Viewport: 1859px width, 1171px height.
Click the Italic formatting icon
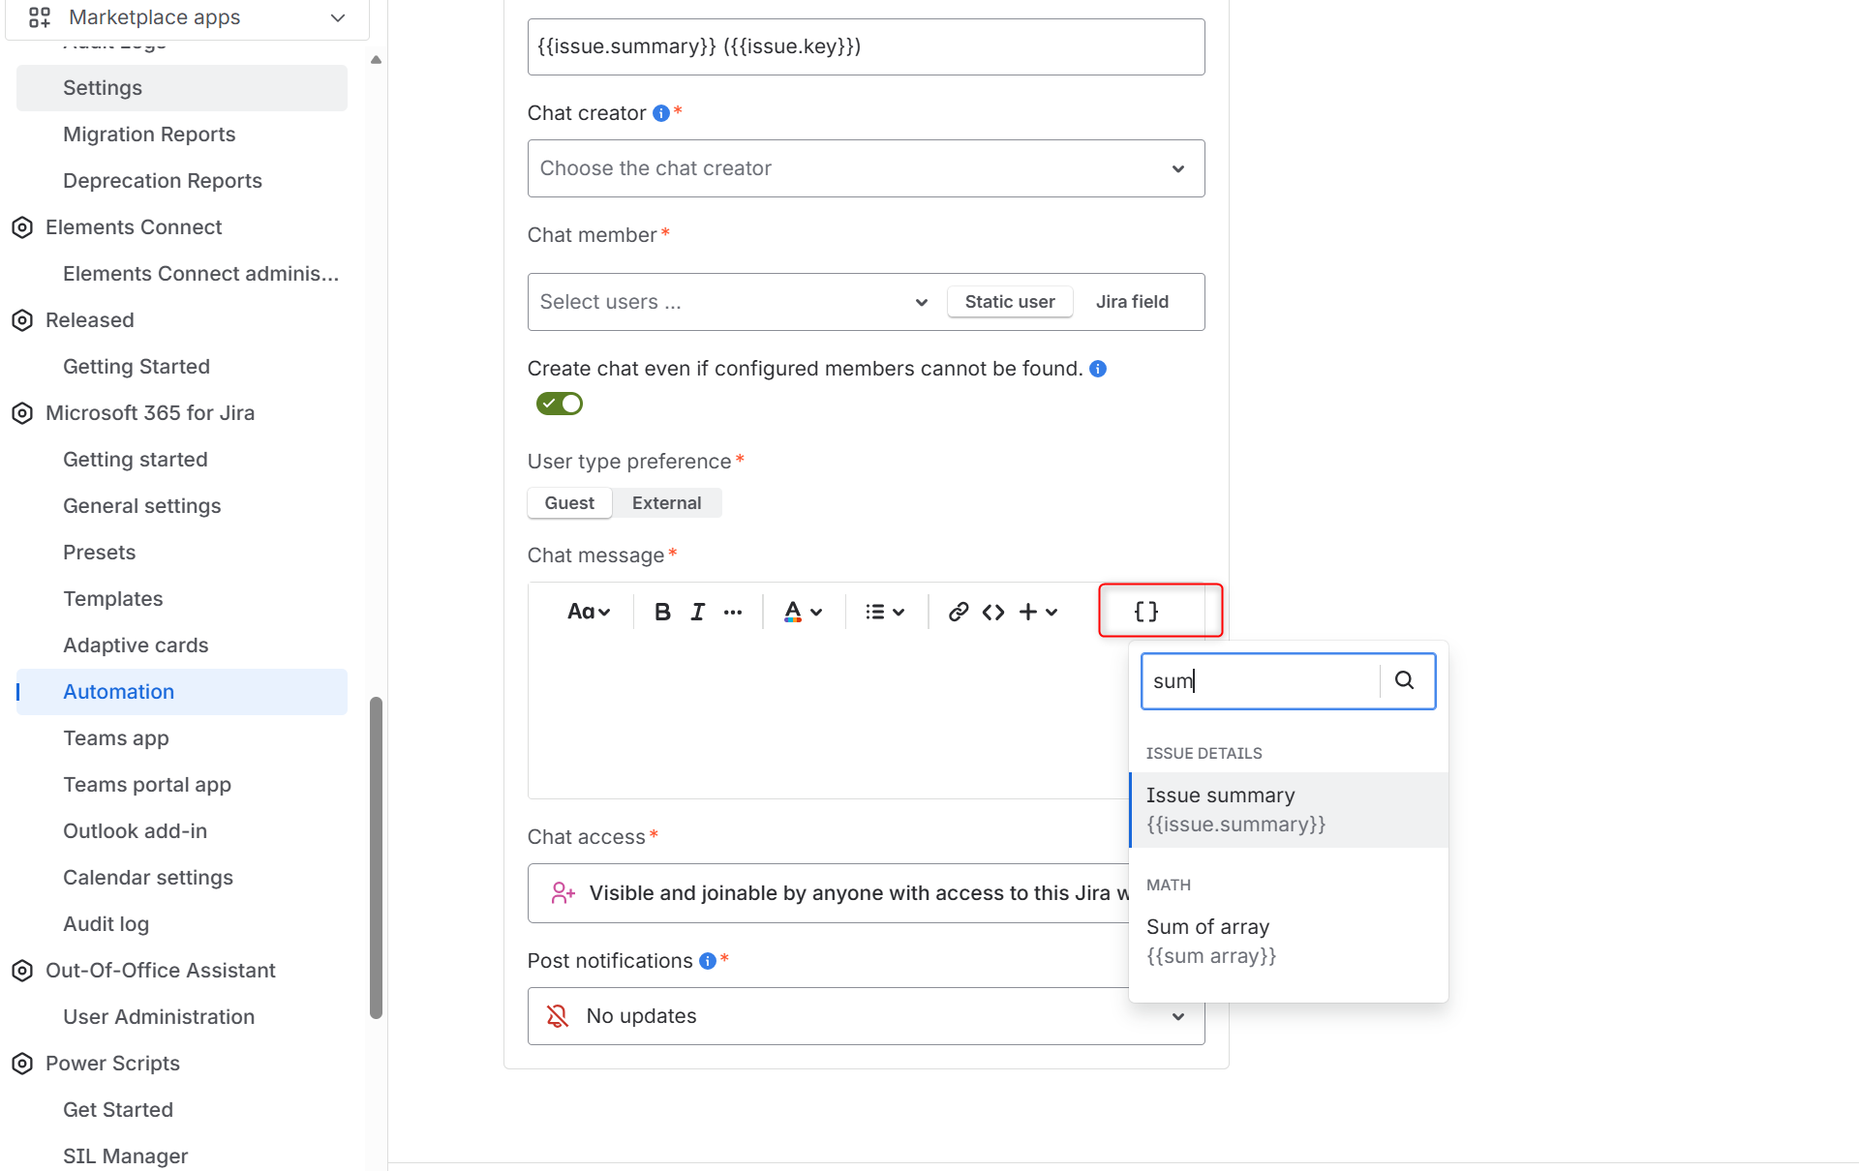click(697, 612)
